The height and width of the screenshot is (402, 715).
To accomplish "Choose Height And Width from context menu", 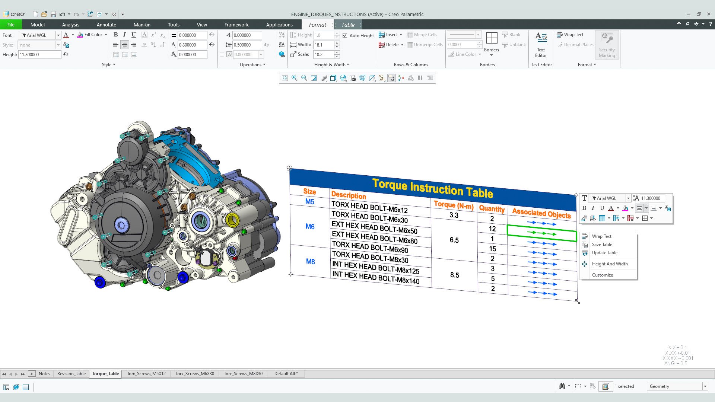I will [x=610, y=264].
